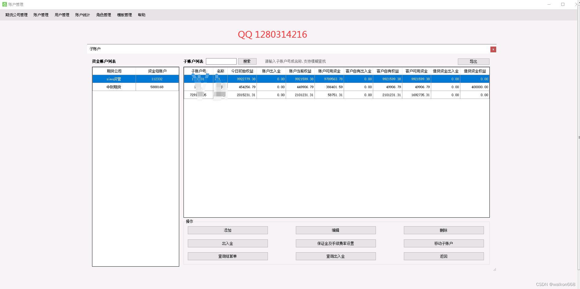Open the 帮助 menu
This screenshot has width=580, height=289.
(141, 15)
